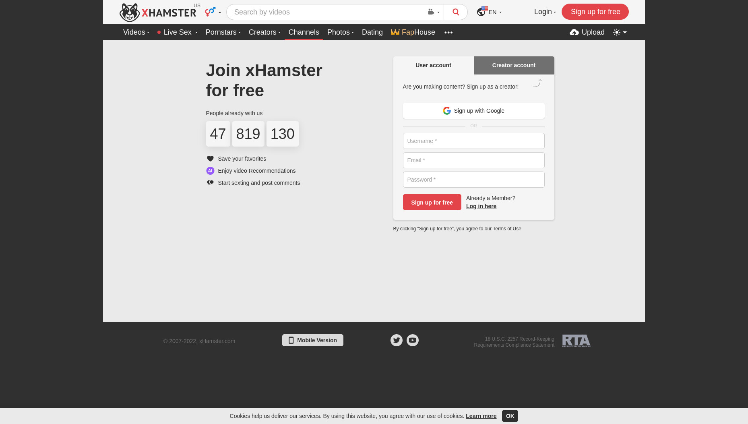The image size is (748, 424).
Task: Click the "People already with us" text
Action: point(234,113)
